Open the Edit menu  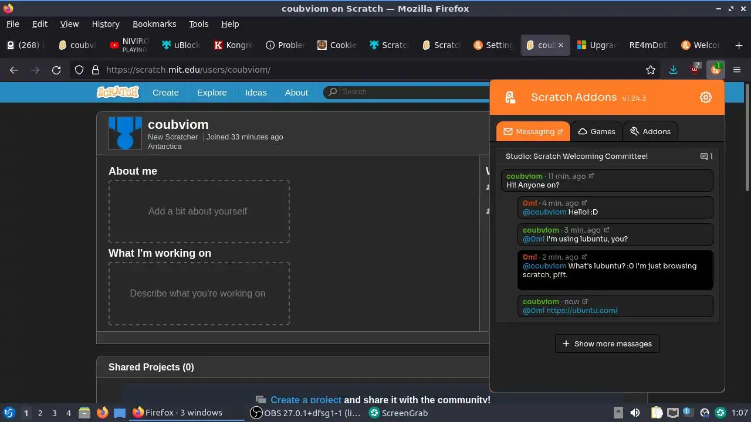(x=40, y=24)
